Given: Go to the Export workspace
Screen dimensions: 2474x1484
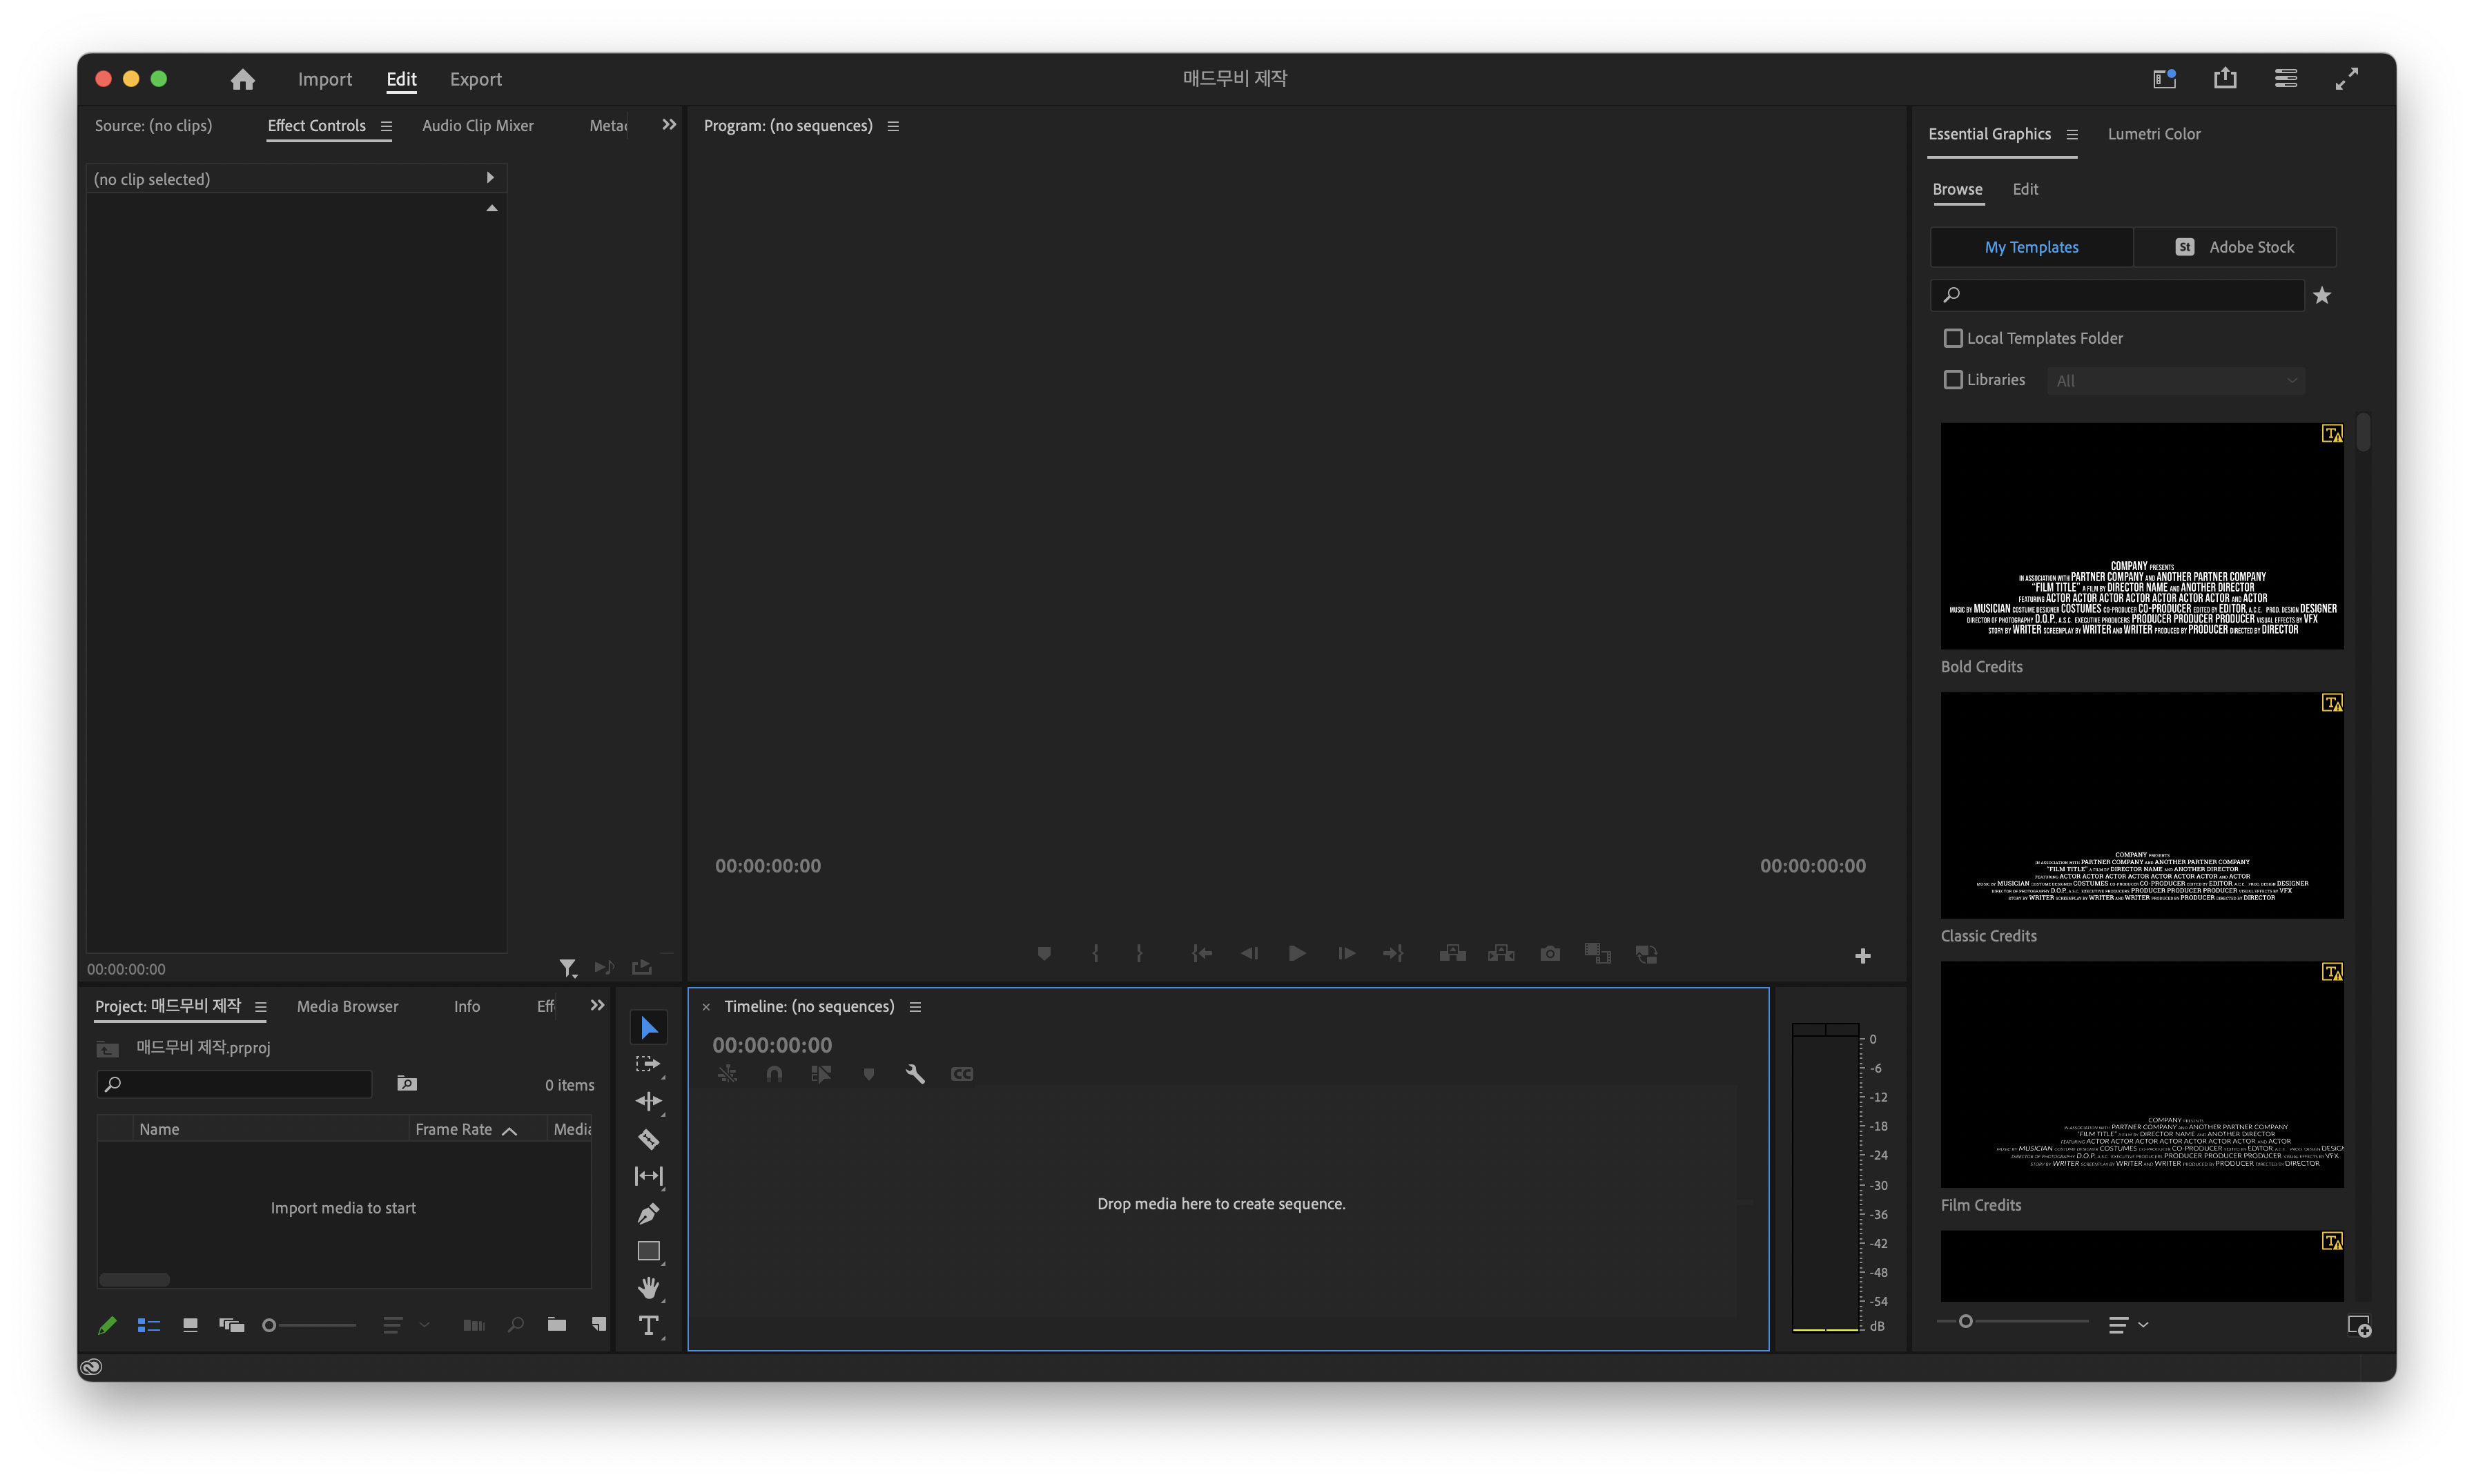Looking at the screenshot, I should coord(475,79).
